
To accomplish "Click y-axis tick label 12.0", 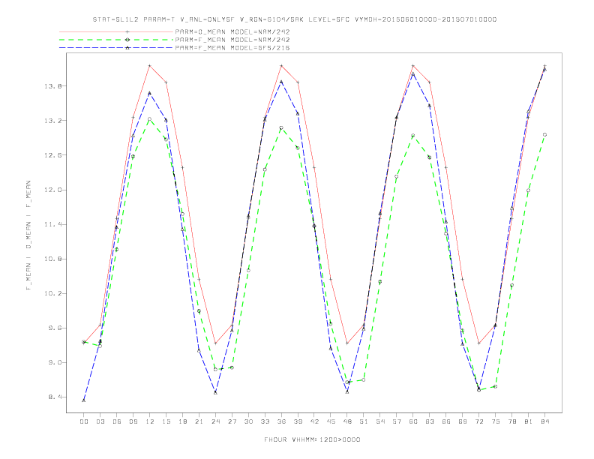I will pos(53,190).
